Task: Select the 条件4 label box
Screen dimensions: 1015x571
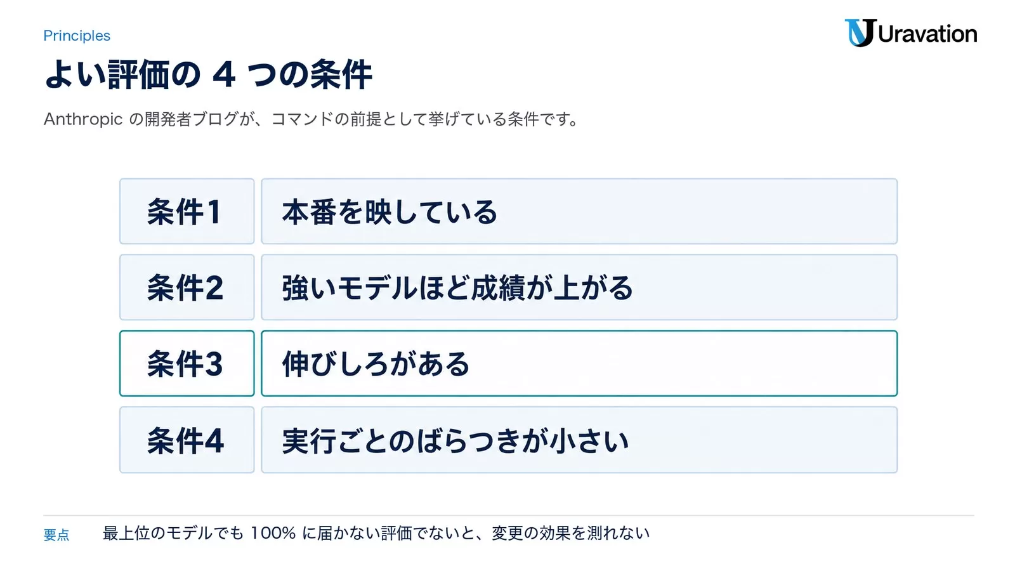Action: tap(187, 440)
